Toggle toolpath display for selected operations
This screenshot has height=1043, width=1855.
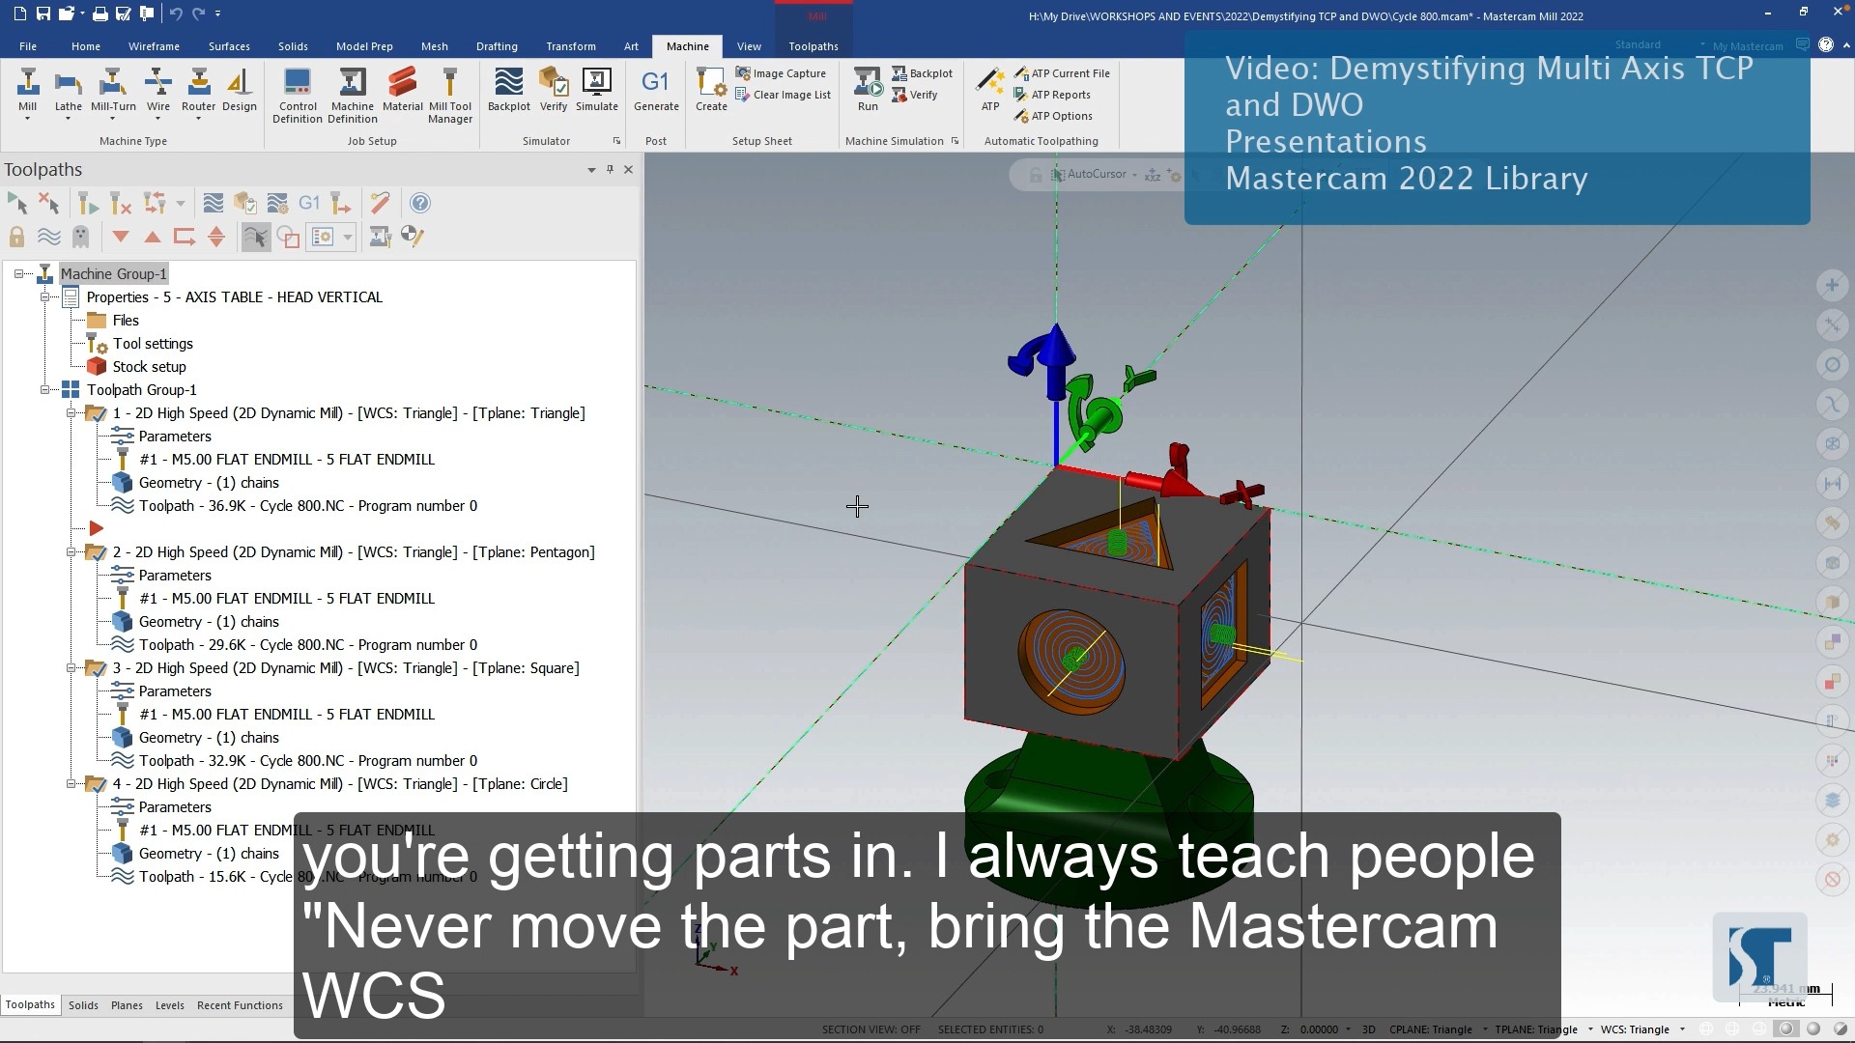coord(48,237)
